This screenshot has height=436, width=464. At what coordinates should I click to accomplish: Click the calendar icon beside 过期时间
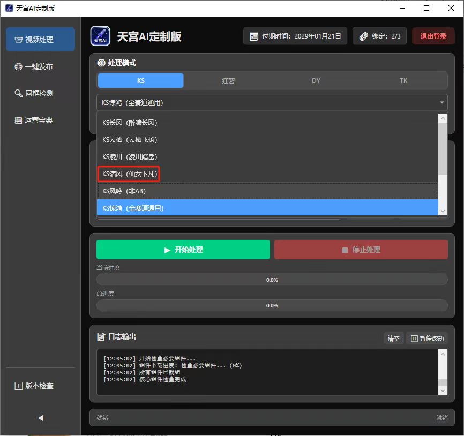tap(254, 36)
